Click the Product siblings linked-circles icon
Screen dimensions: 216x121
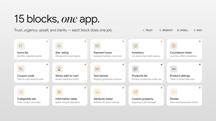174,69
